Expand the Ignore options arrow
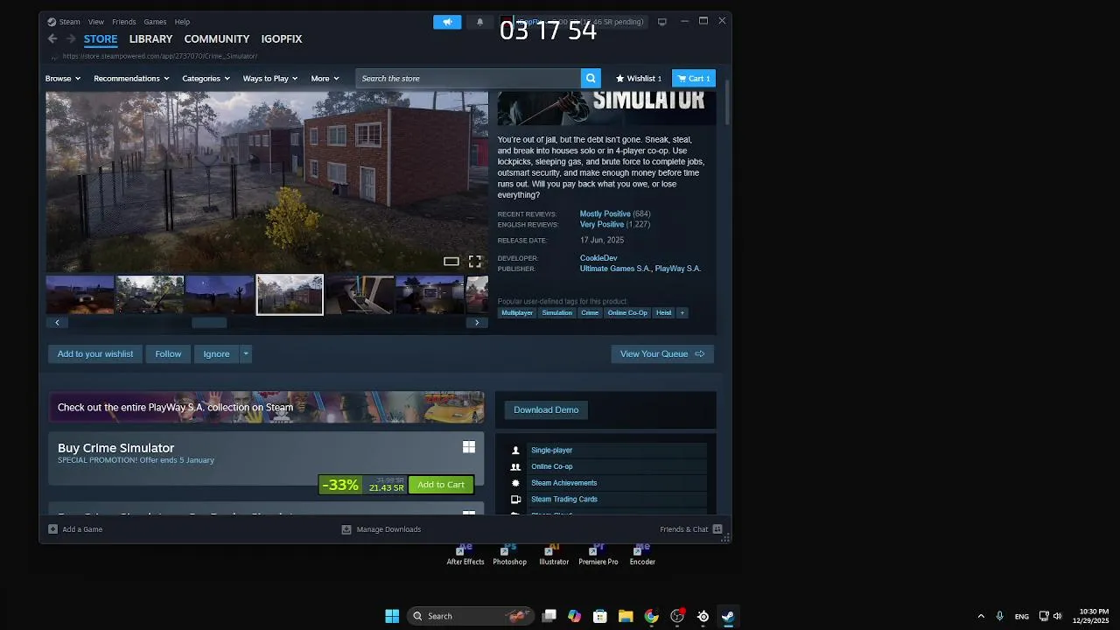The height and width of the screenshot is (630, 1120). coord(246,353)
